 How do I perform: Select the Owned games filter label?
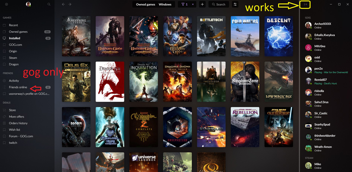[x=146, y=4]
